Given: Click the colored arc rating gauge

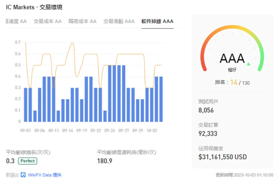Looking at the screenshot, I should (x=232, y=48).
